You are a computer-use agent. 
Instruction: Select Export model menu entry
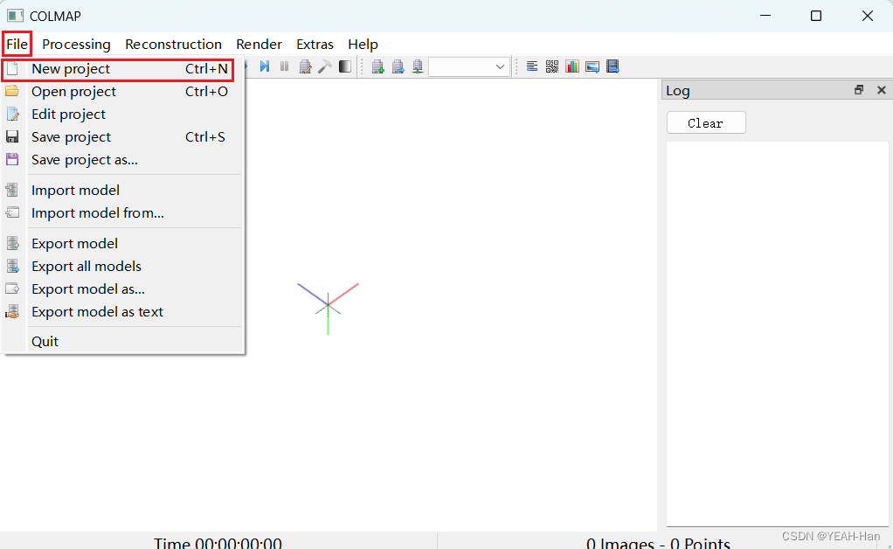coord(123,244)
